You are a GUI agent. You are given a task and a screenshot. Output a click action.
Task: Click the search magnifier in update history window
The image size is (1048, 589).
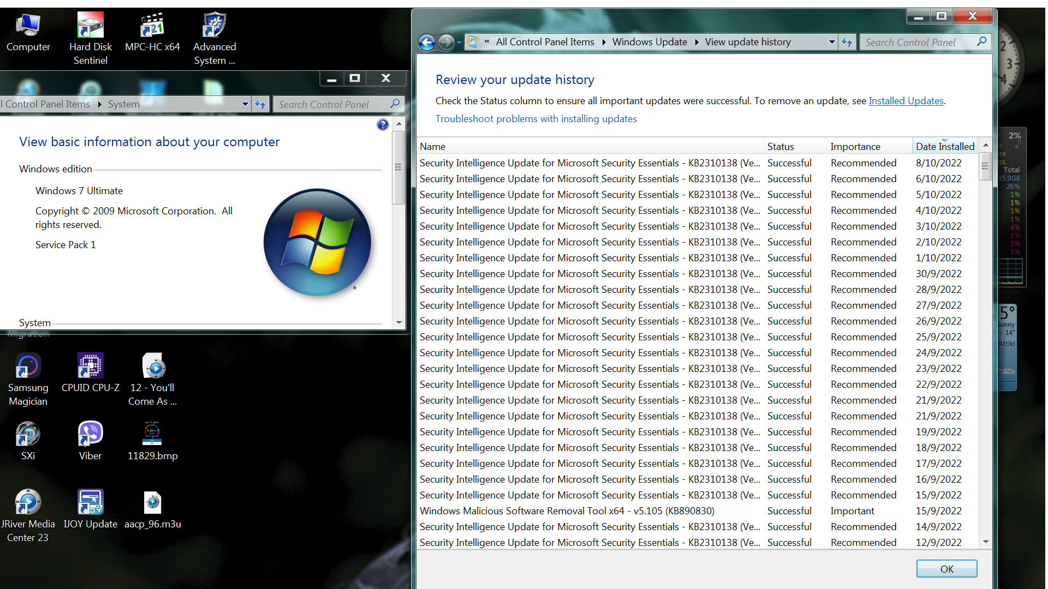coord(981,41)
